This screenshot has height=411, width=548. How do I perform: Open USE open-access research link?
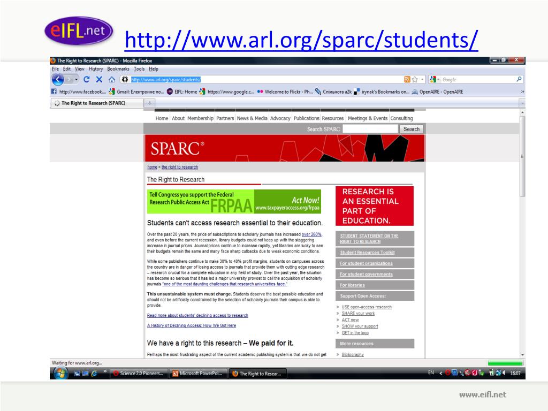(367, 307)
